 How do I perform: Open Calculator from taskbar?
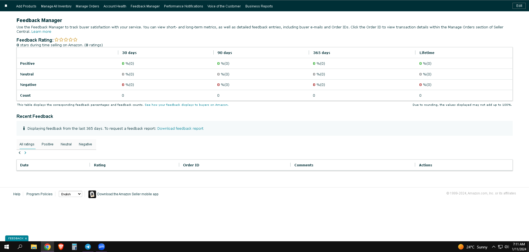[74, 247]
